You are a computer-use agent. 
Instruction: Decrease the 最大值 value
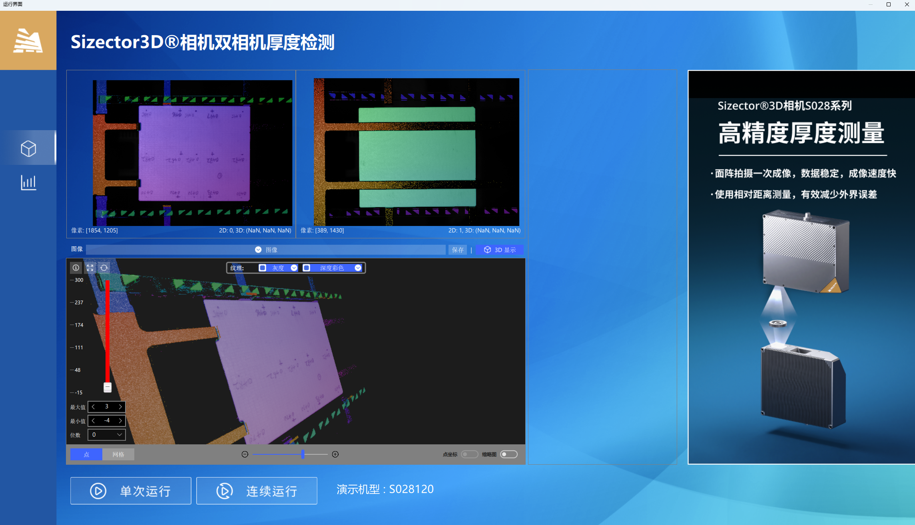click(x=93, y=407)
